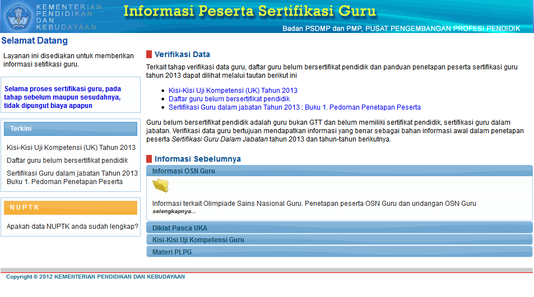This screenshot has height=297, width=534.
Task: Click the Kementerian Pendidikan logo emblem
Action: coord(18,16)
